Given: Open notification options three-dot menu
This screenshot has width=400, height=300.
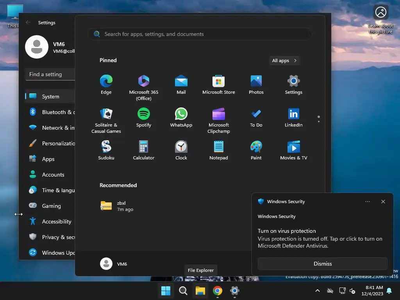Looking at the screenshot, I should click(x=367, y=202).
